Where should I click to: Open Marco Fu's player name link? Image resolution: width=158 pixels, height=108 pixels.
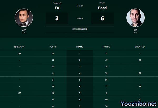coord(57,6)
